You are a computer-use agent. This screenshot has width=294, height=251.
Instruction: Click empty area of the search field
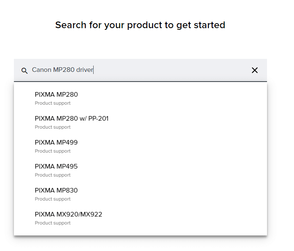point(169,70)
